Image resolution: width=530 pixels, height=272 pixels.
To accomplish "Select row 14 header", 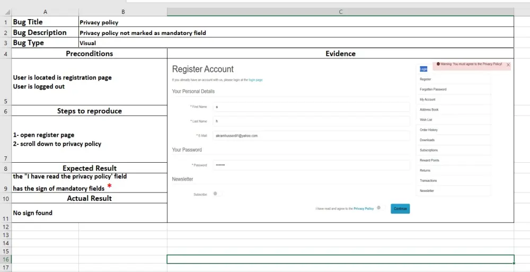I will click(x=6, y=243).
